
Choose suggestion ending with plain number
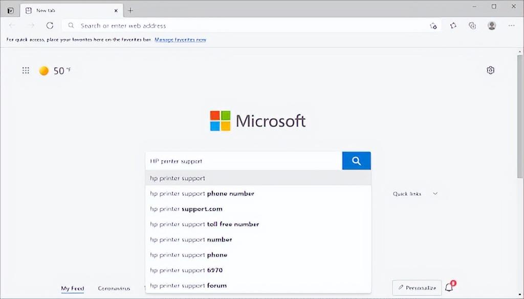[x=258, y=239]
